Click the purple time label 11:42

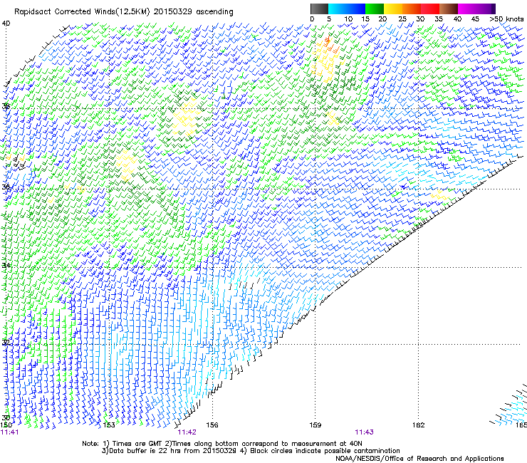(187, 432)
